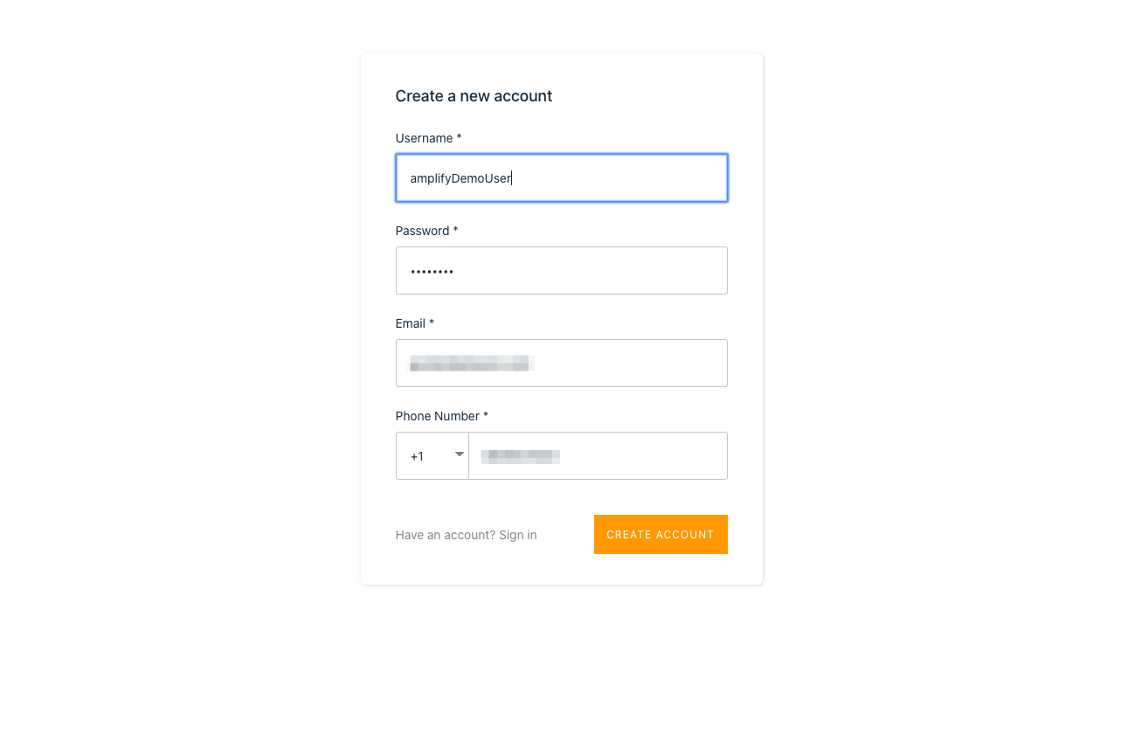The height and width of the screenshot is (742, 1128).
Task: Click the Password field label
Action: pyautogui.click(x=422, y=231)
